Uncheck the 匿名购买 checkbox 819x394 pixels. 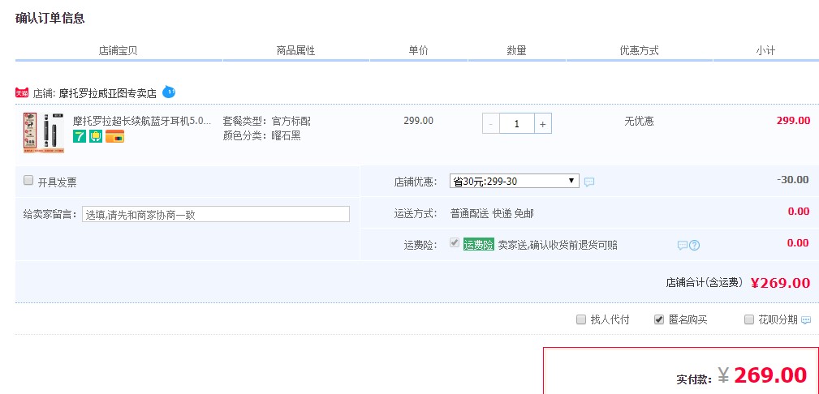click(x=659, y=319)
